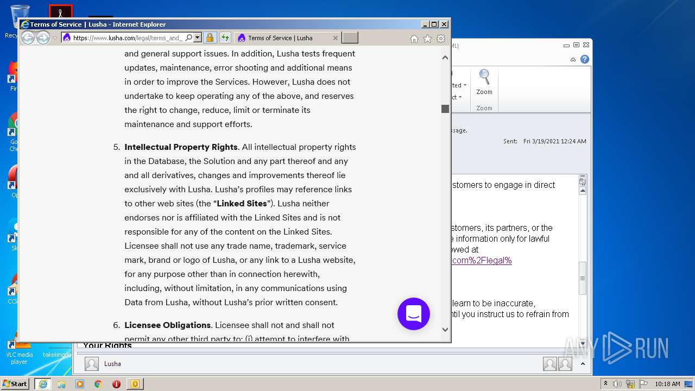Click the second people pane avatar on right
The height and width of the screenshot is (391, 695).
[x=565, y=364]
